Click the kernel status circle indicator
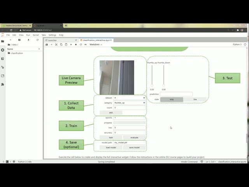The height and width of the screenshot is (187, 249). pos(245,44)
